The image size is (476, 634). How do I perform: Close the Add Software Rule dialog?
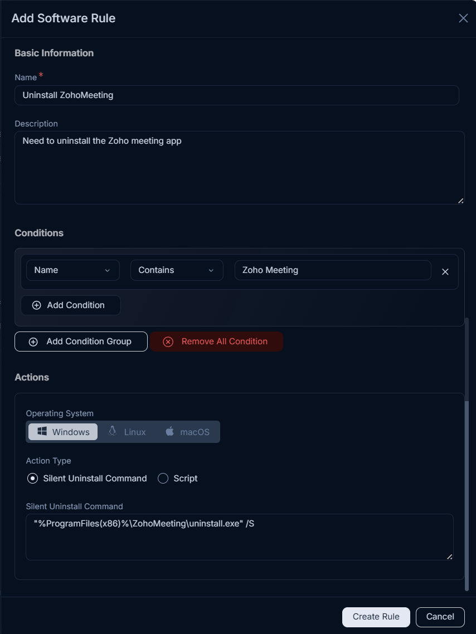(463, 18)
